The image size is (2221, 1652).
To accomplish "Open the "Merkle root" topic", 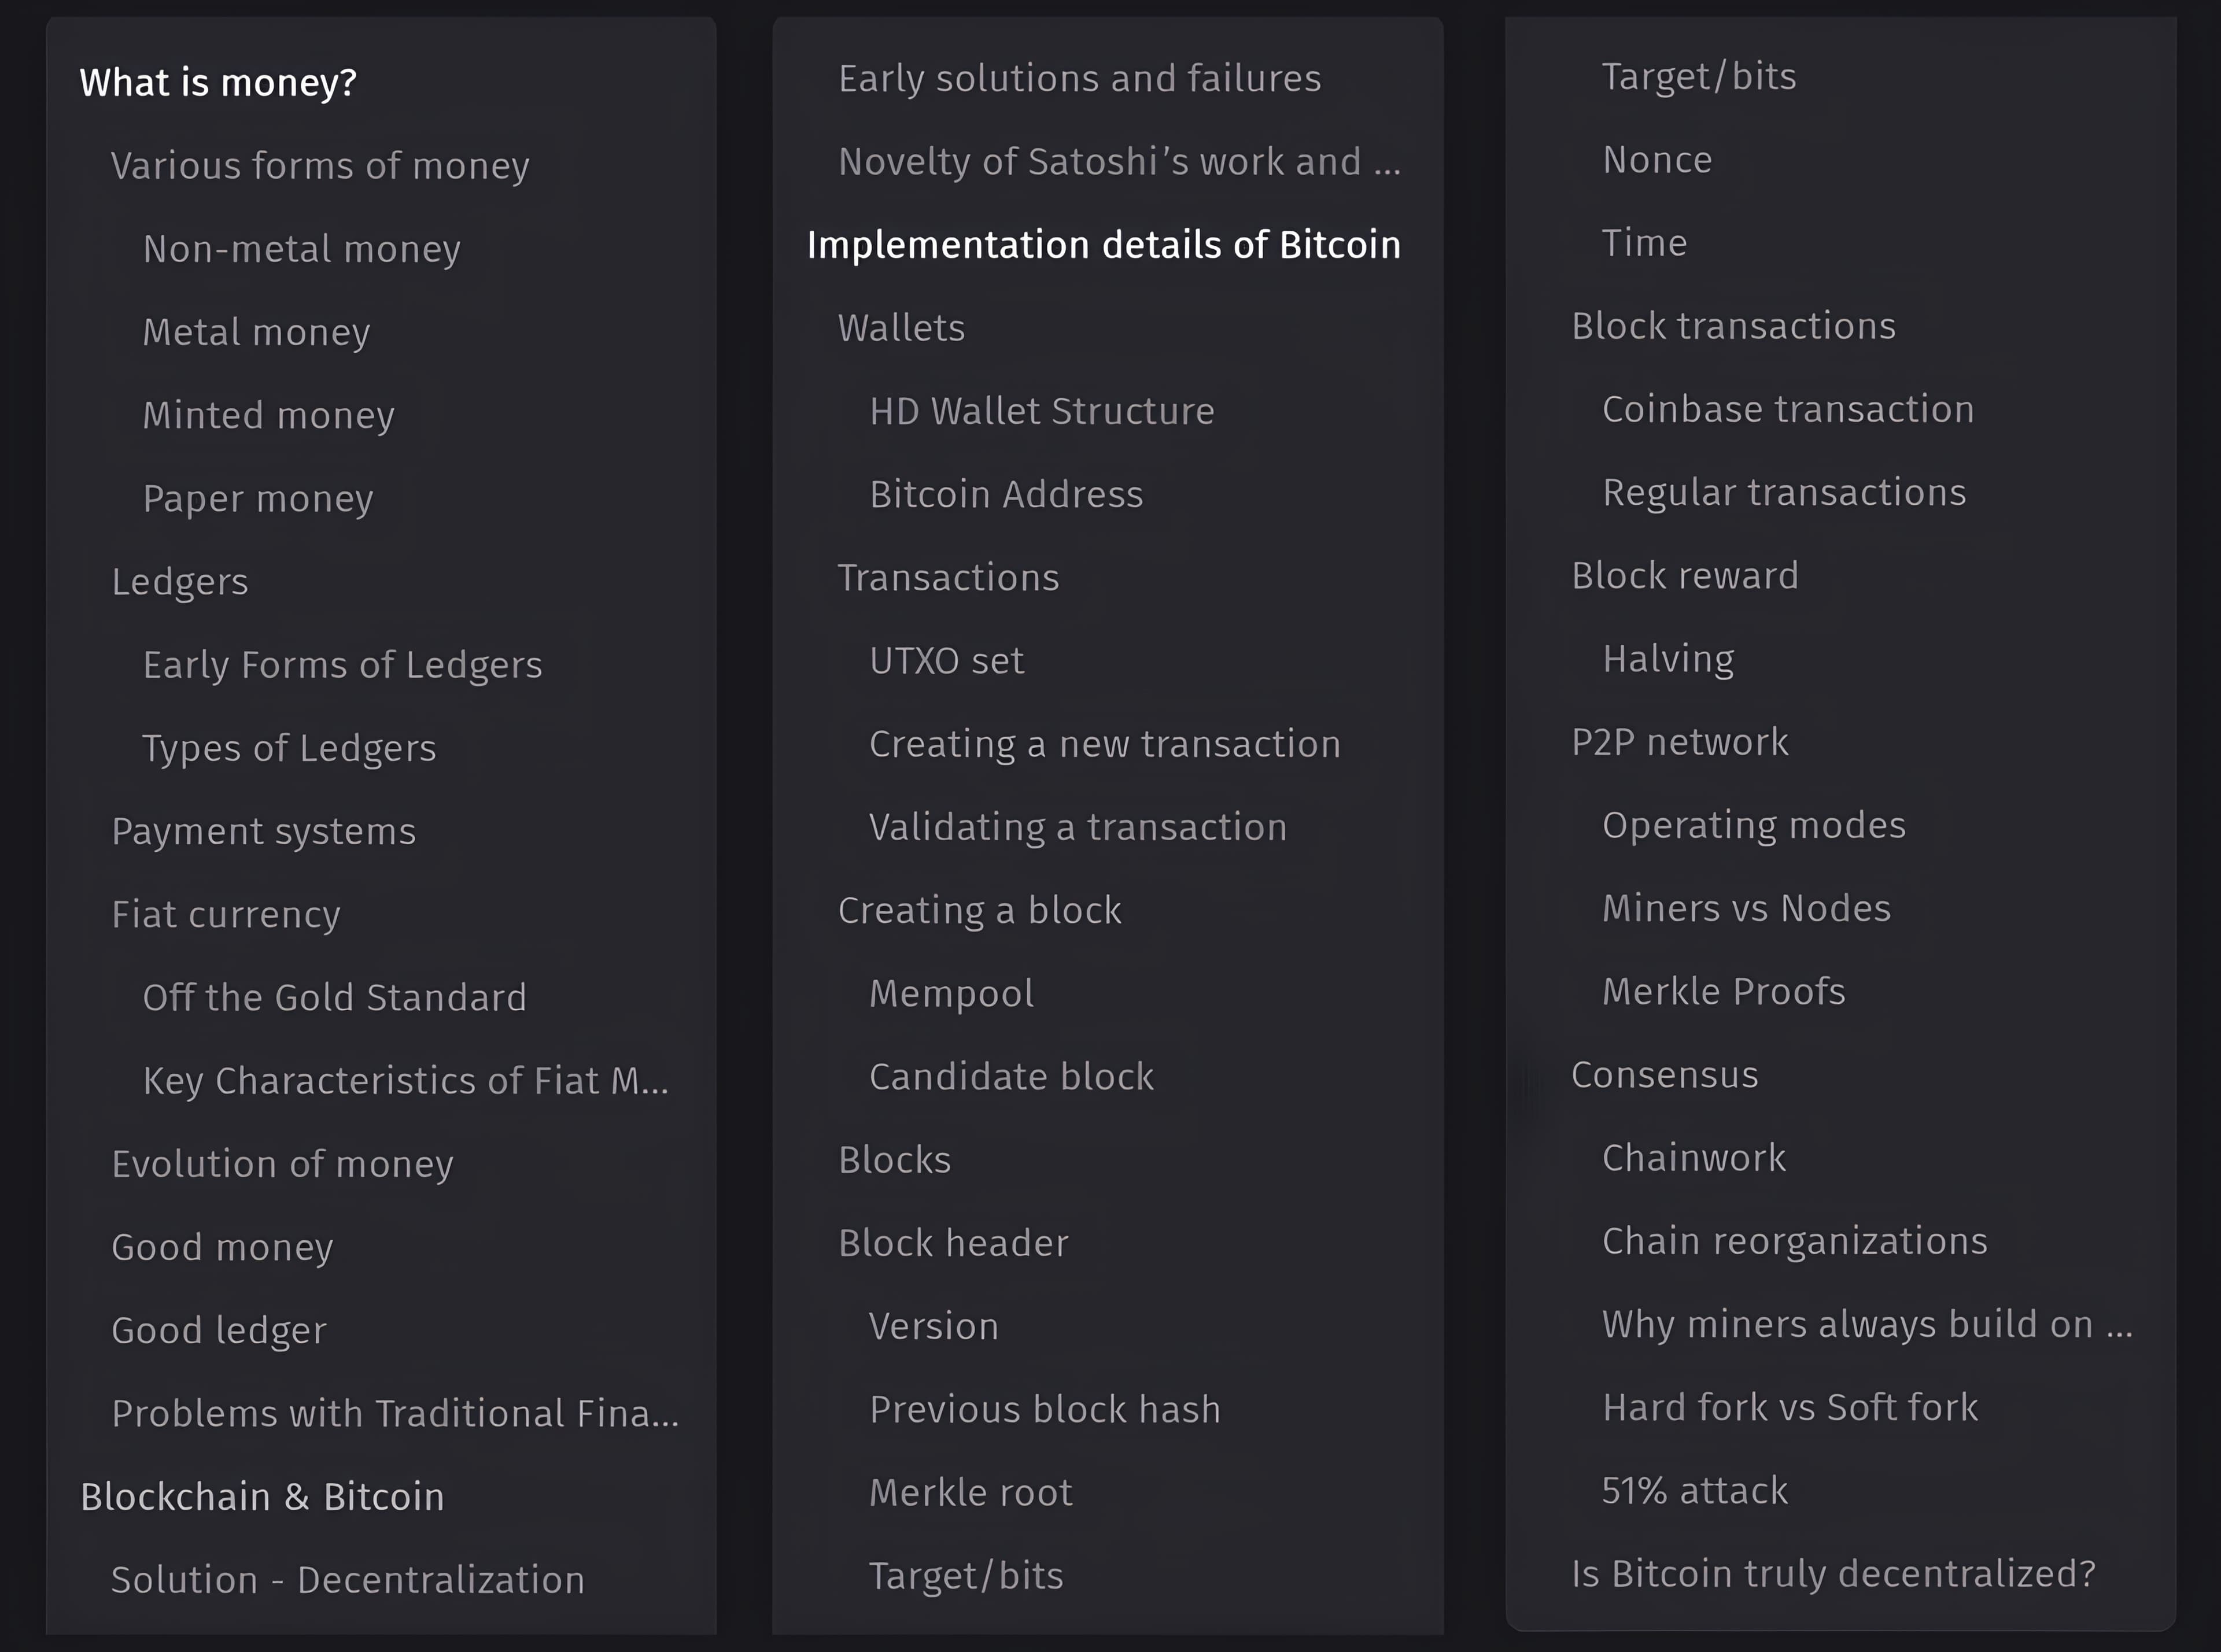I will click(x=971, y=1491).
